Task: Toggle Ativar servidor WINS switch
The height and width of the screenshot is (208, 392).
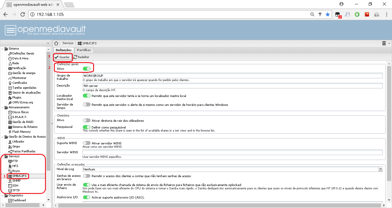Action: [87, 143]
